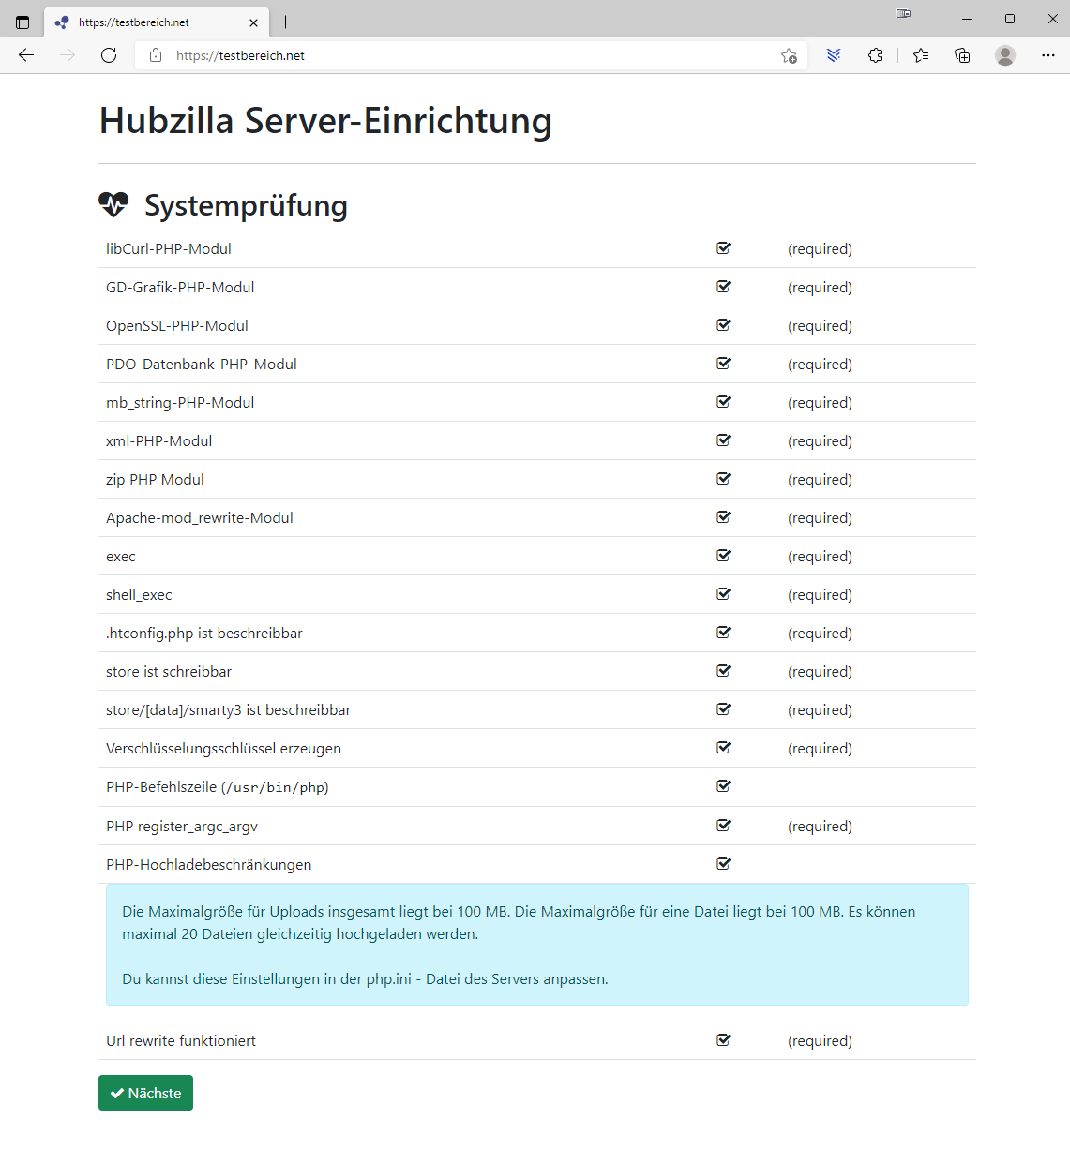Click the checkmark beside Url rewrite funktioniert
Viewport: 1070px width, 1163px height.
(x=723, y=1039)
